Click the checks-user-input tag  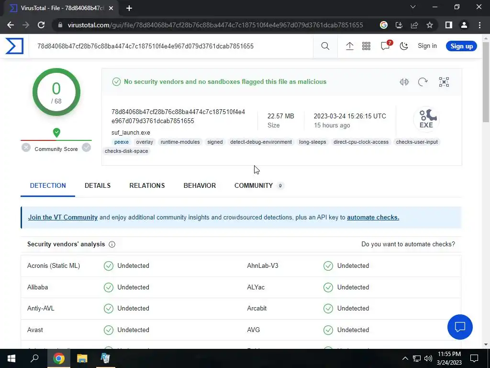coord(417,142)
